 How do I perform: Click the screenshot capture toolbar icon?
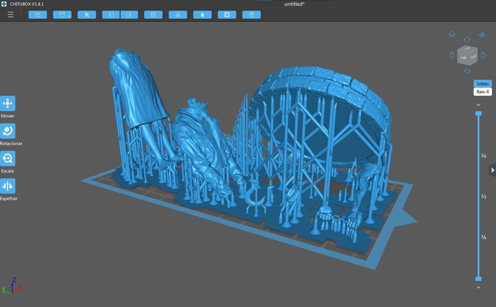(87, 15)
